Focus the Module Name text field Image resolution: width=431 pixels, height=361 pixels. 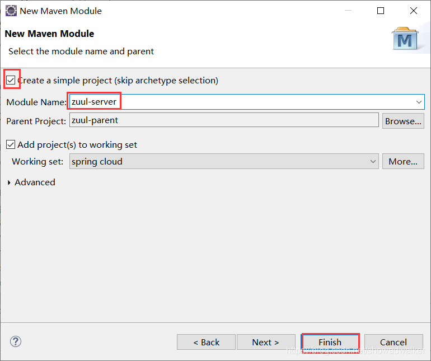247,102
